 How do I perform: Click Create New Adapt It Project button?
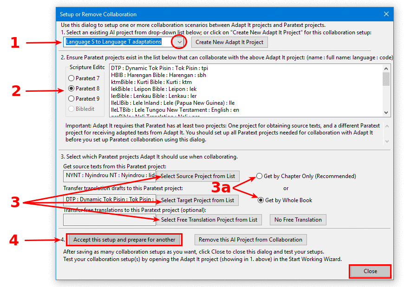pyautogui.click(x=229, y=42)
